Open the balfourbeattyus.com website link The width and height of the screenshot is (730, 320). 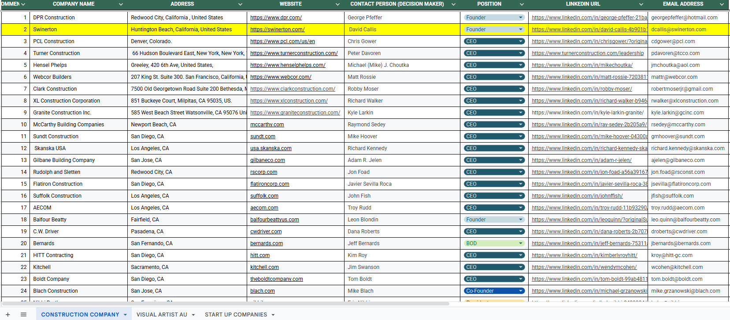point(274,220)
